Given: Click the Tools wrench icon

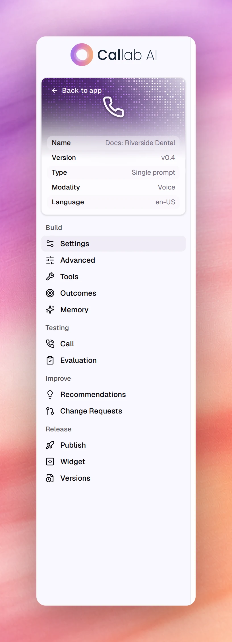Looking at the screenshot, I should 50,277.
